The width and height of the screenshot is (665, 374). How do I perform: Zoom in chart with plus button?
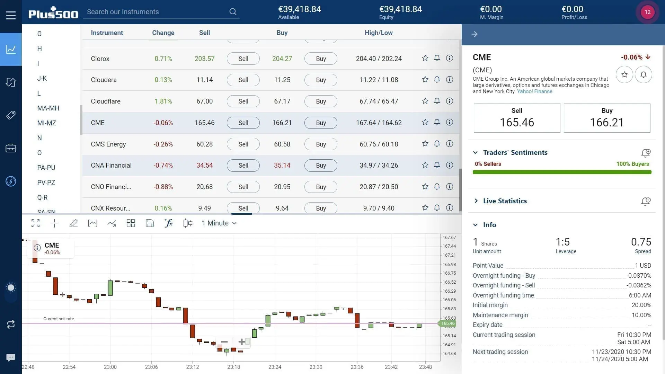tap(242, 342)
